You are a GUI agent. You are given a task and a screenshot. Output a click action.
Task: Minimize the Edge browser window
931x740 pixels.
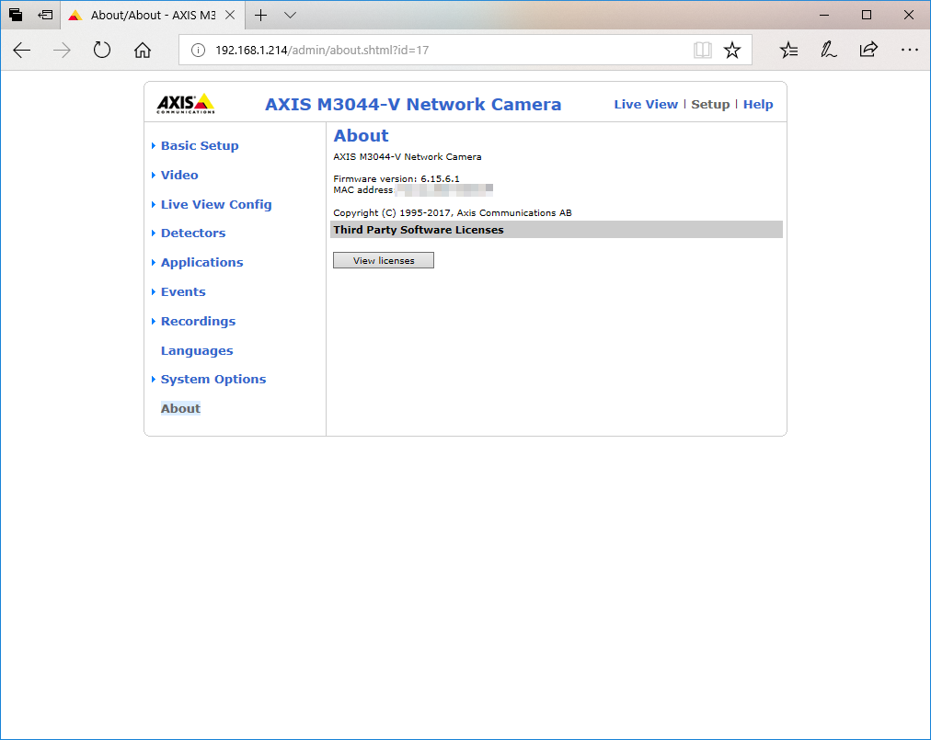[824, 15]
